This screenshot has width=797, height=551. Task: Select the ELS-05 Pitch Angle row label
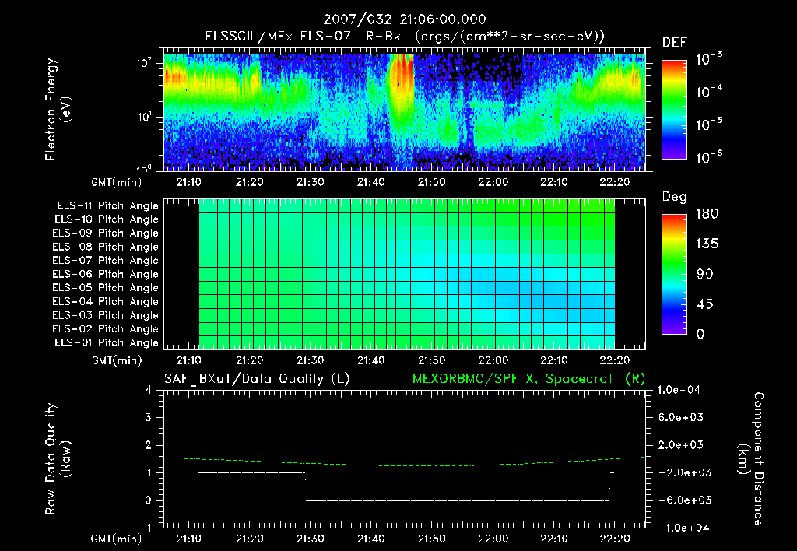tap(106, 288)
